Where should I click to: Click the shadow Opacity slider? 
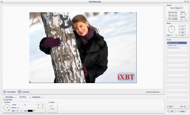pos(27,105)
